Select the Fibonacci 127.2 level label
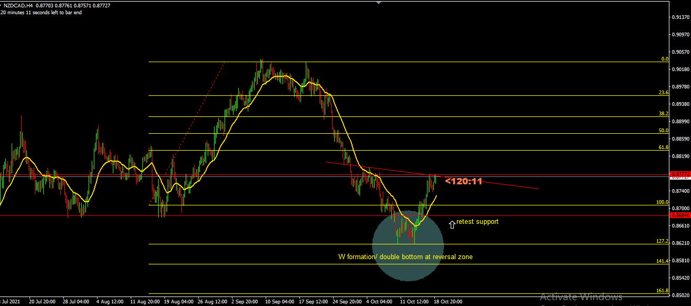Viewport: 691px width, 306px height. pyautogui.click(x=663, y=241)
